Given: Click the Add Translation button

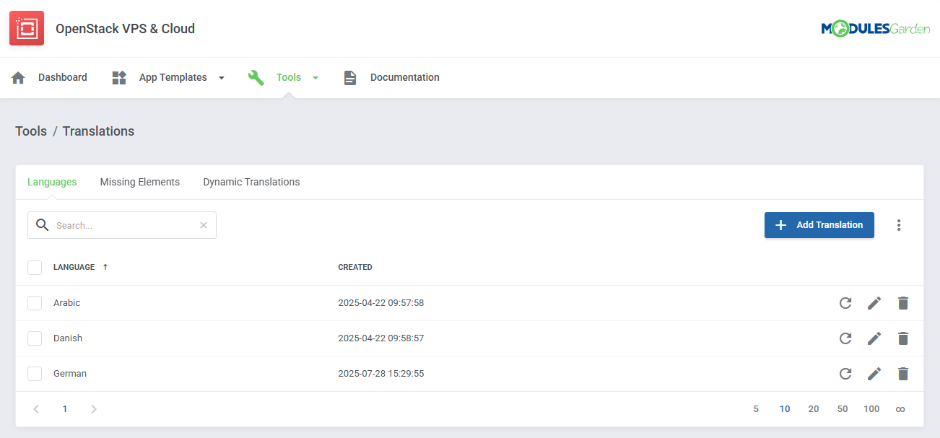Looking at the screenshot, I should [819, 225].
